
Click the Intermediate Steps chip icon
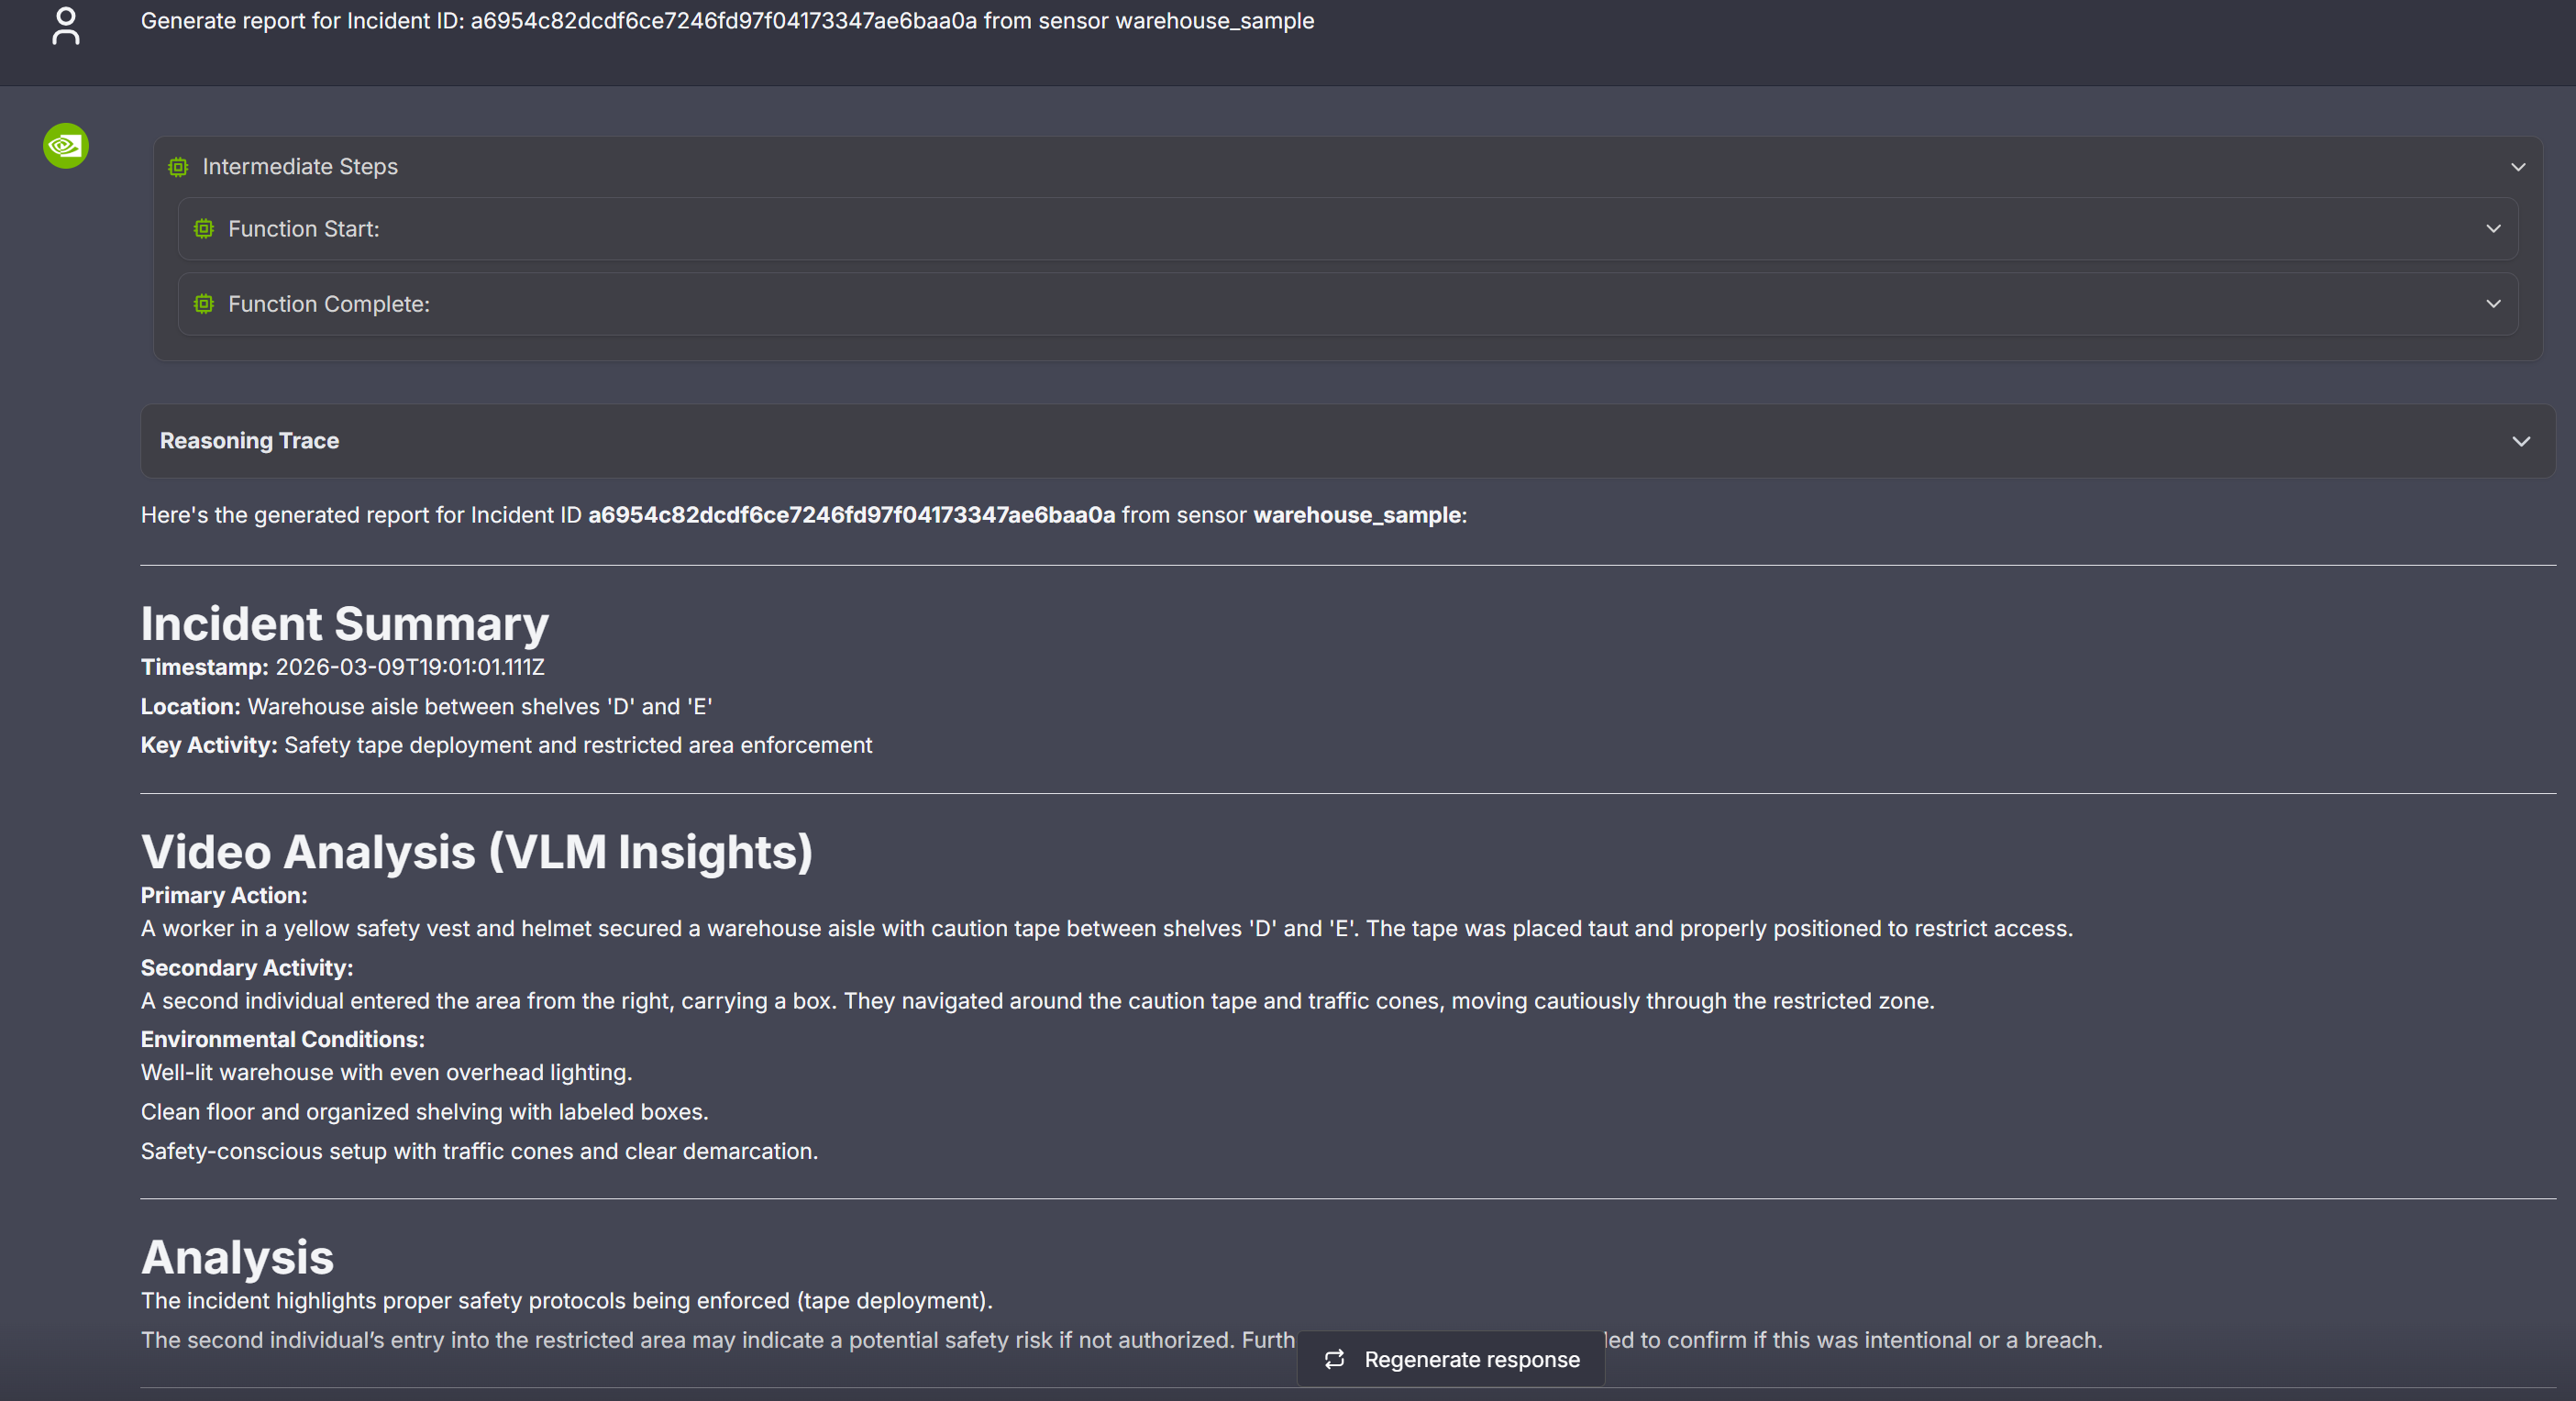point(178,167)
